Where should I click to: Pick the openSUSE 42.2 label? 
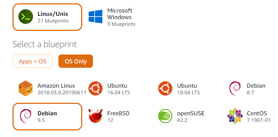[191, 117]
